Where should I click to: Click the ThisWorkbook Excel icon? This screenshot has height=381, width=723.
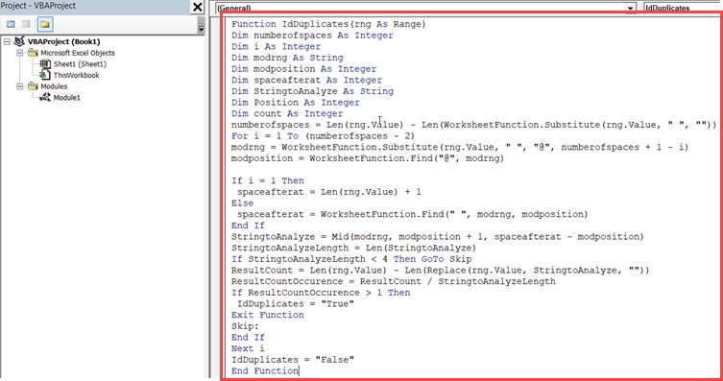(45, 75)
